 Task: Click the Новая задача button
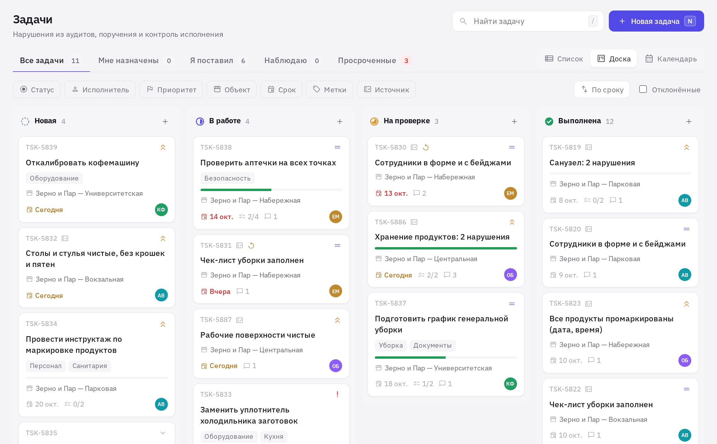pyautogui.click(x=656, y=21)
